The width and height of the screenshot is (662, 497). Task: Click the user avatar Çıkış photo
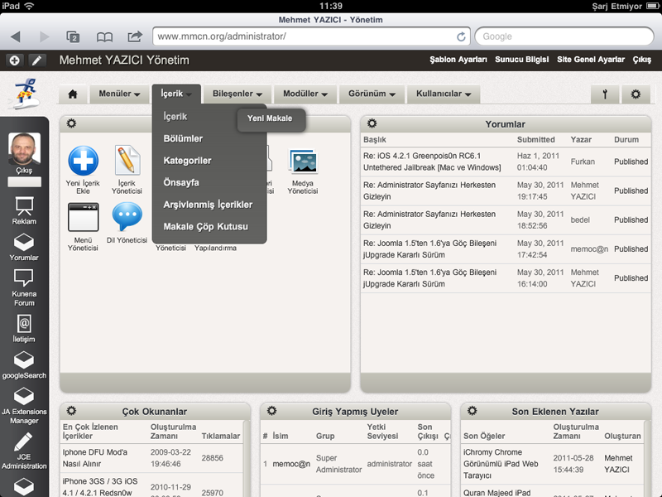point(25,148)
